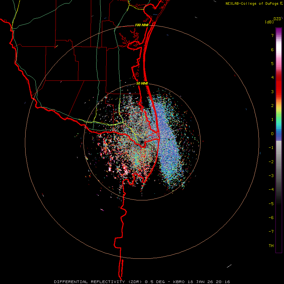This screenshot has width=284, height=284.
Task: Click the 50 NMI range ring label
Action: coord(142,84)
